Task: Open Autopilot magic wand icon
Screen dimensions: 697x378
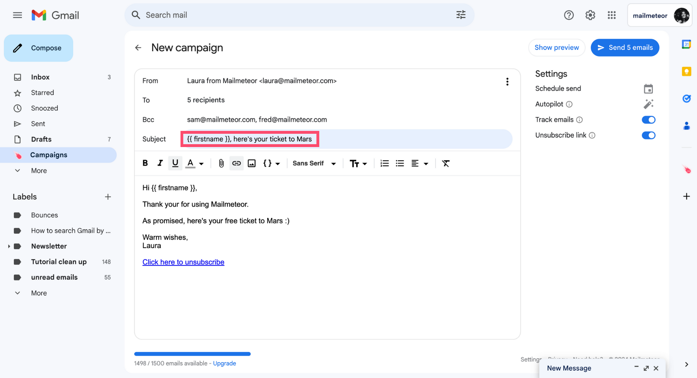Action: coord(648,104)
